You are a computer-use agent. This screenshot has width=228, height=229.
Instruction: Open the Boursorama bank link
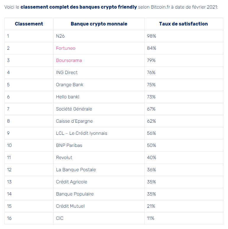pyautogui.click(x=69, y=60)
